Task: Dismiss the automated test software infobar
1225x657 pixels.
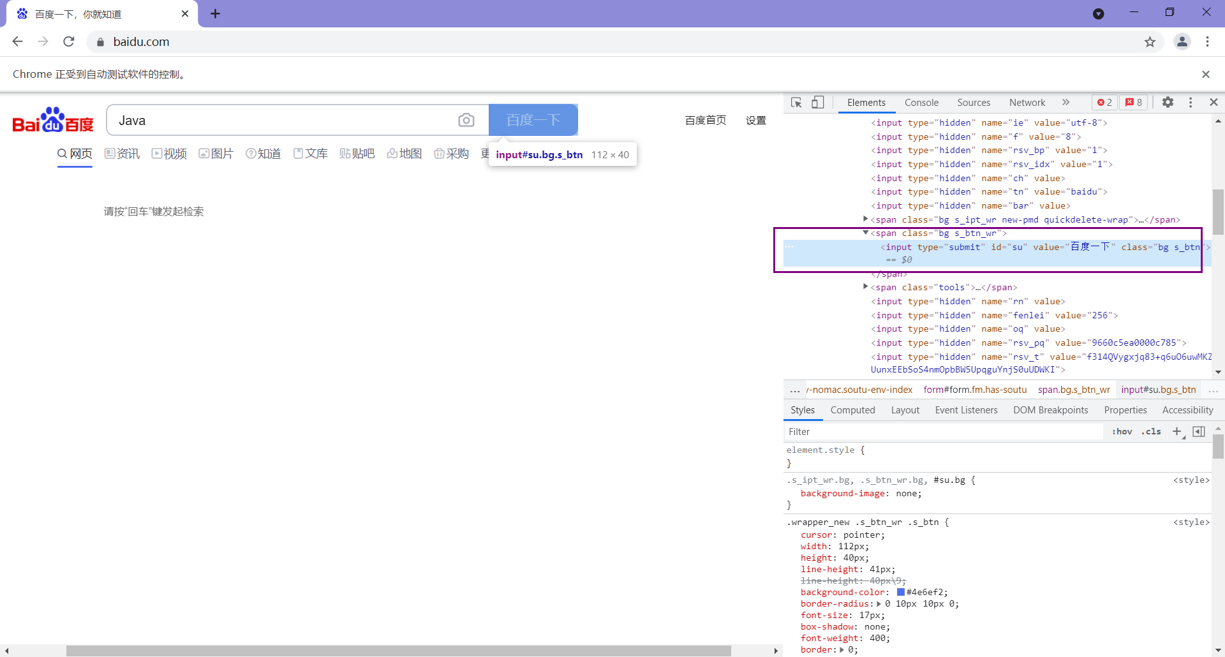Action: [1206, 74]
